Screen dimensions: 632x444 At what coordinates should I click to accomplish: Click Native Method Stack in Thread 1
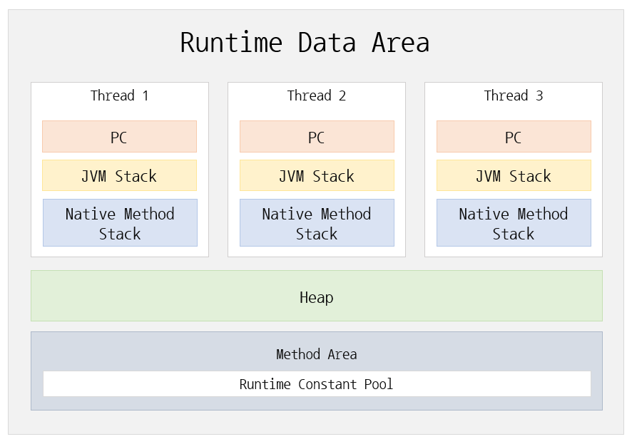pyautogui.click(x=120, y=222)
